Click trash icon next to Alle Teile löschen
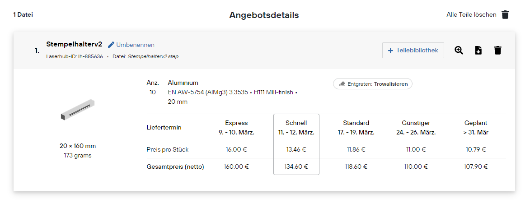530x208 pixels. click(x=505, y=15)
